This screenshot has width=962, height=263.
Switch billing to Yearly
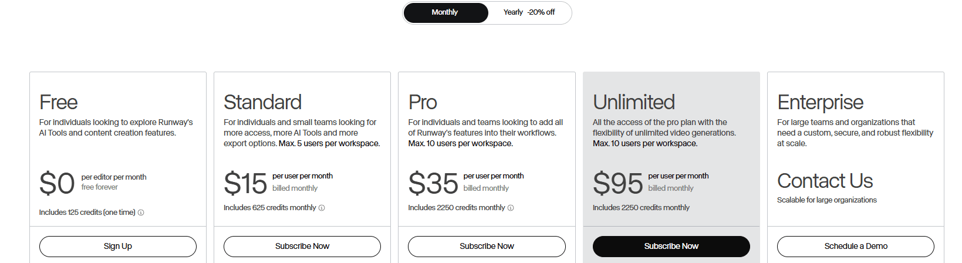pos(513,12)
